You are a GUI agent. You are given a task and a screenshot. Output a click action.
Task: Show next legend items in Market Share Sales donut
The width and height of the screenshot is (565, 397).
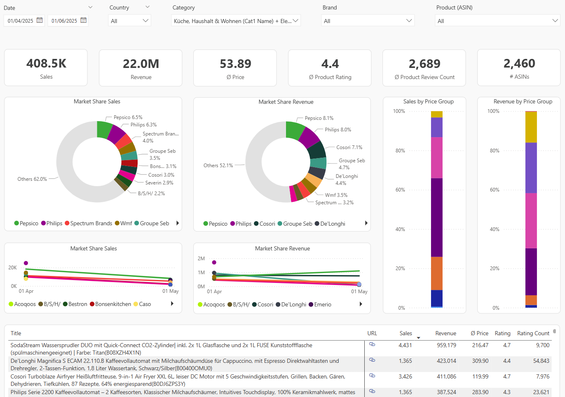178,223
